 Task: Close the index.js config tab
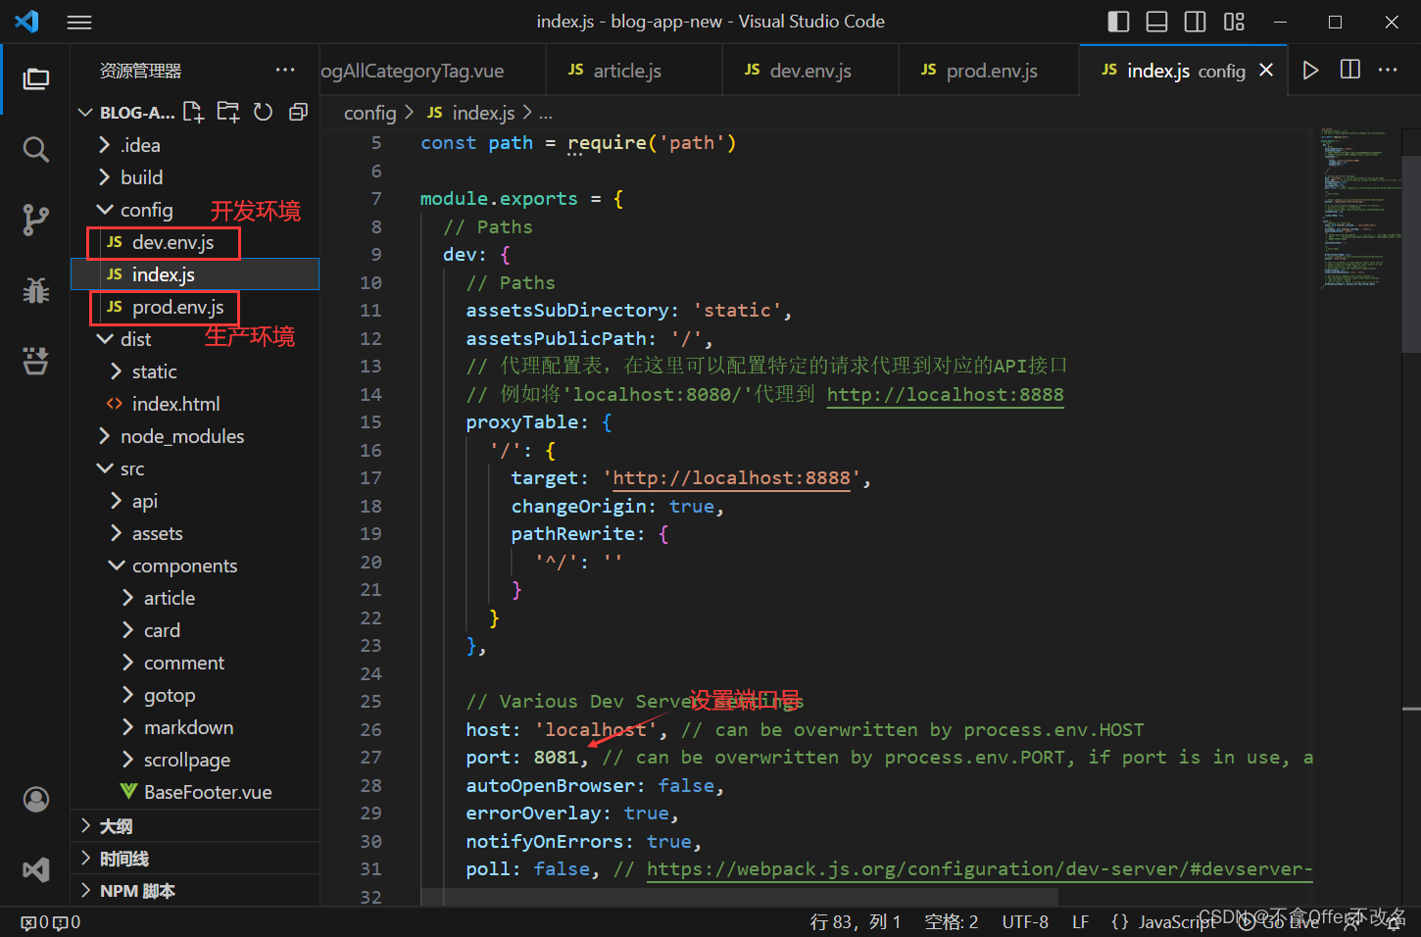pos(1266,70)
